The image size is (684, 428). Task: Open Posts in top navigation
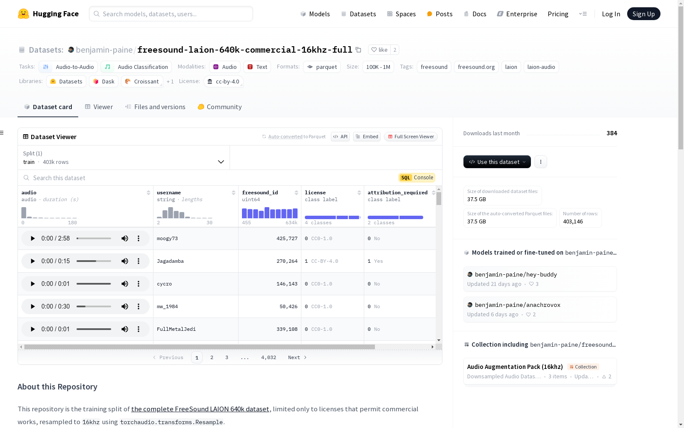click(x=439, y=14)
